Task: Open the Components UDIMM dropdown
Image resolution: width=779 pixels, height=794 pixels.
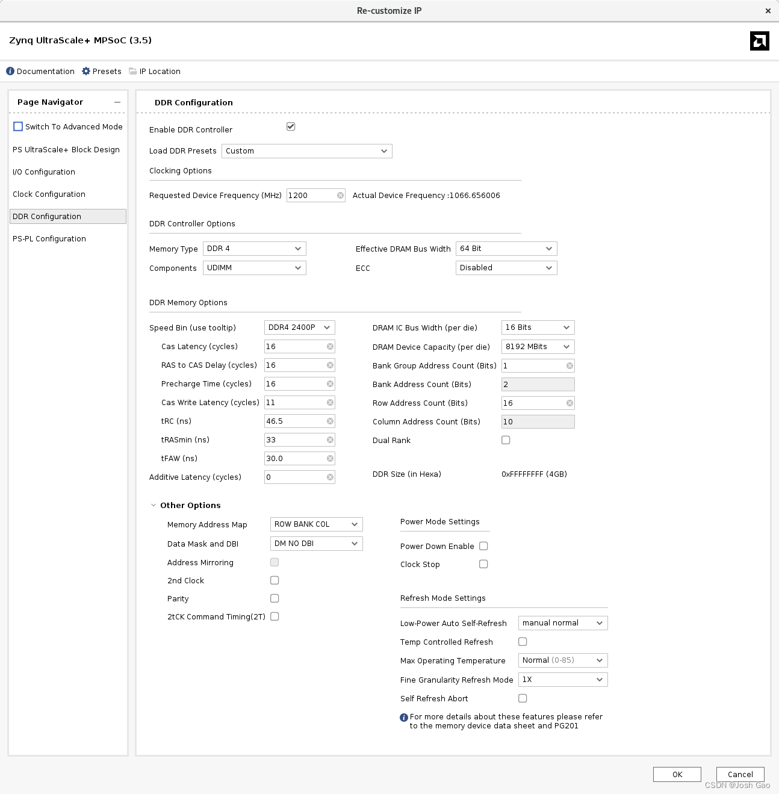Action: [x=255, y=268]
